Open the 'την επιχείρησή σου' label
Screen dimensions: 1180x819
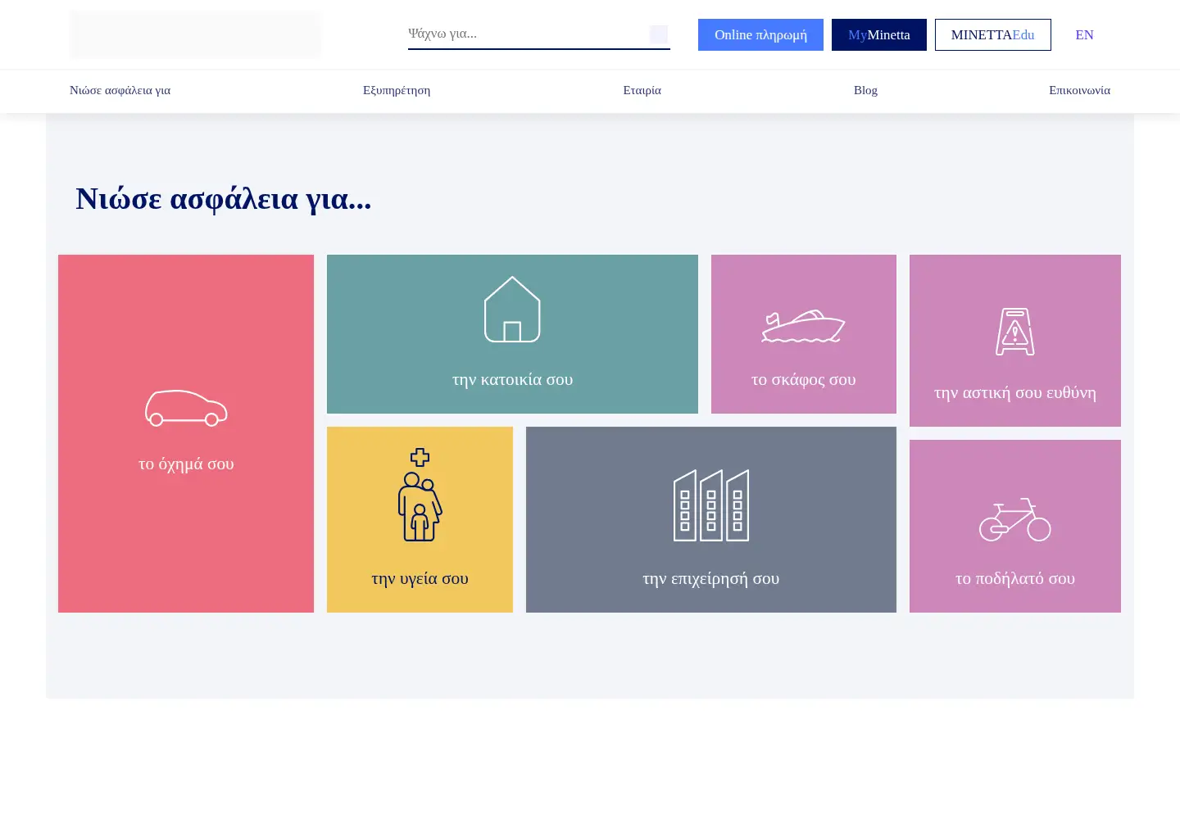(x=710, y=578)
